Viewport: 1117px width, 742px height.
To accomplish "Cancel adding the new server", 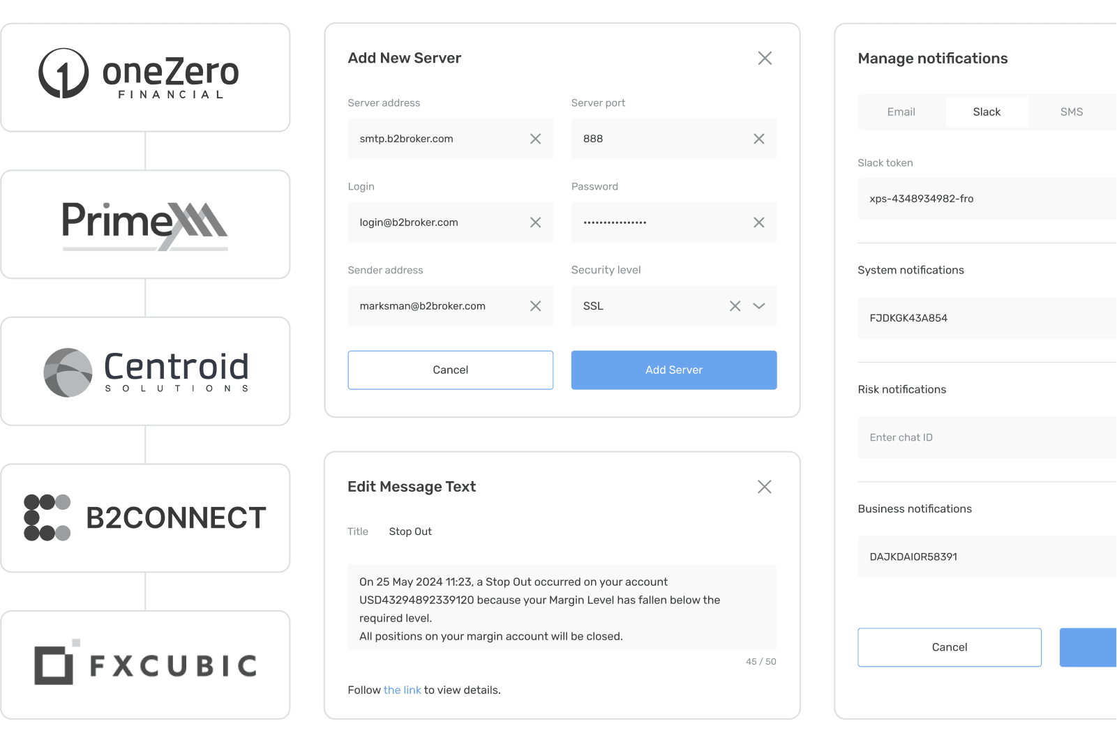I will click(451, 370).
